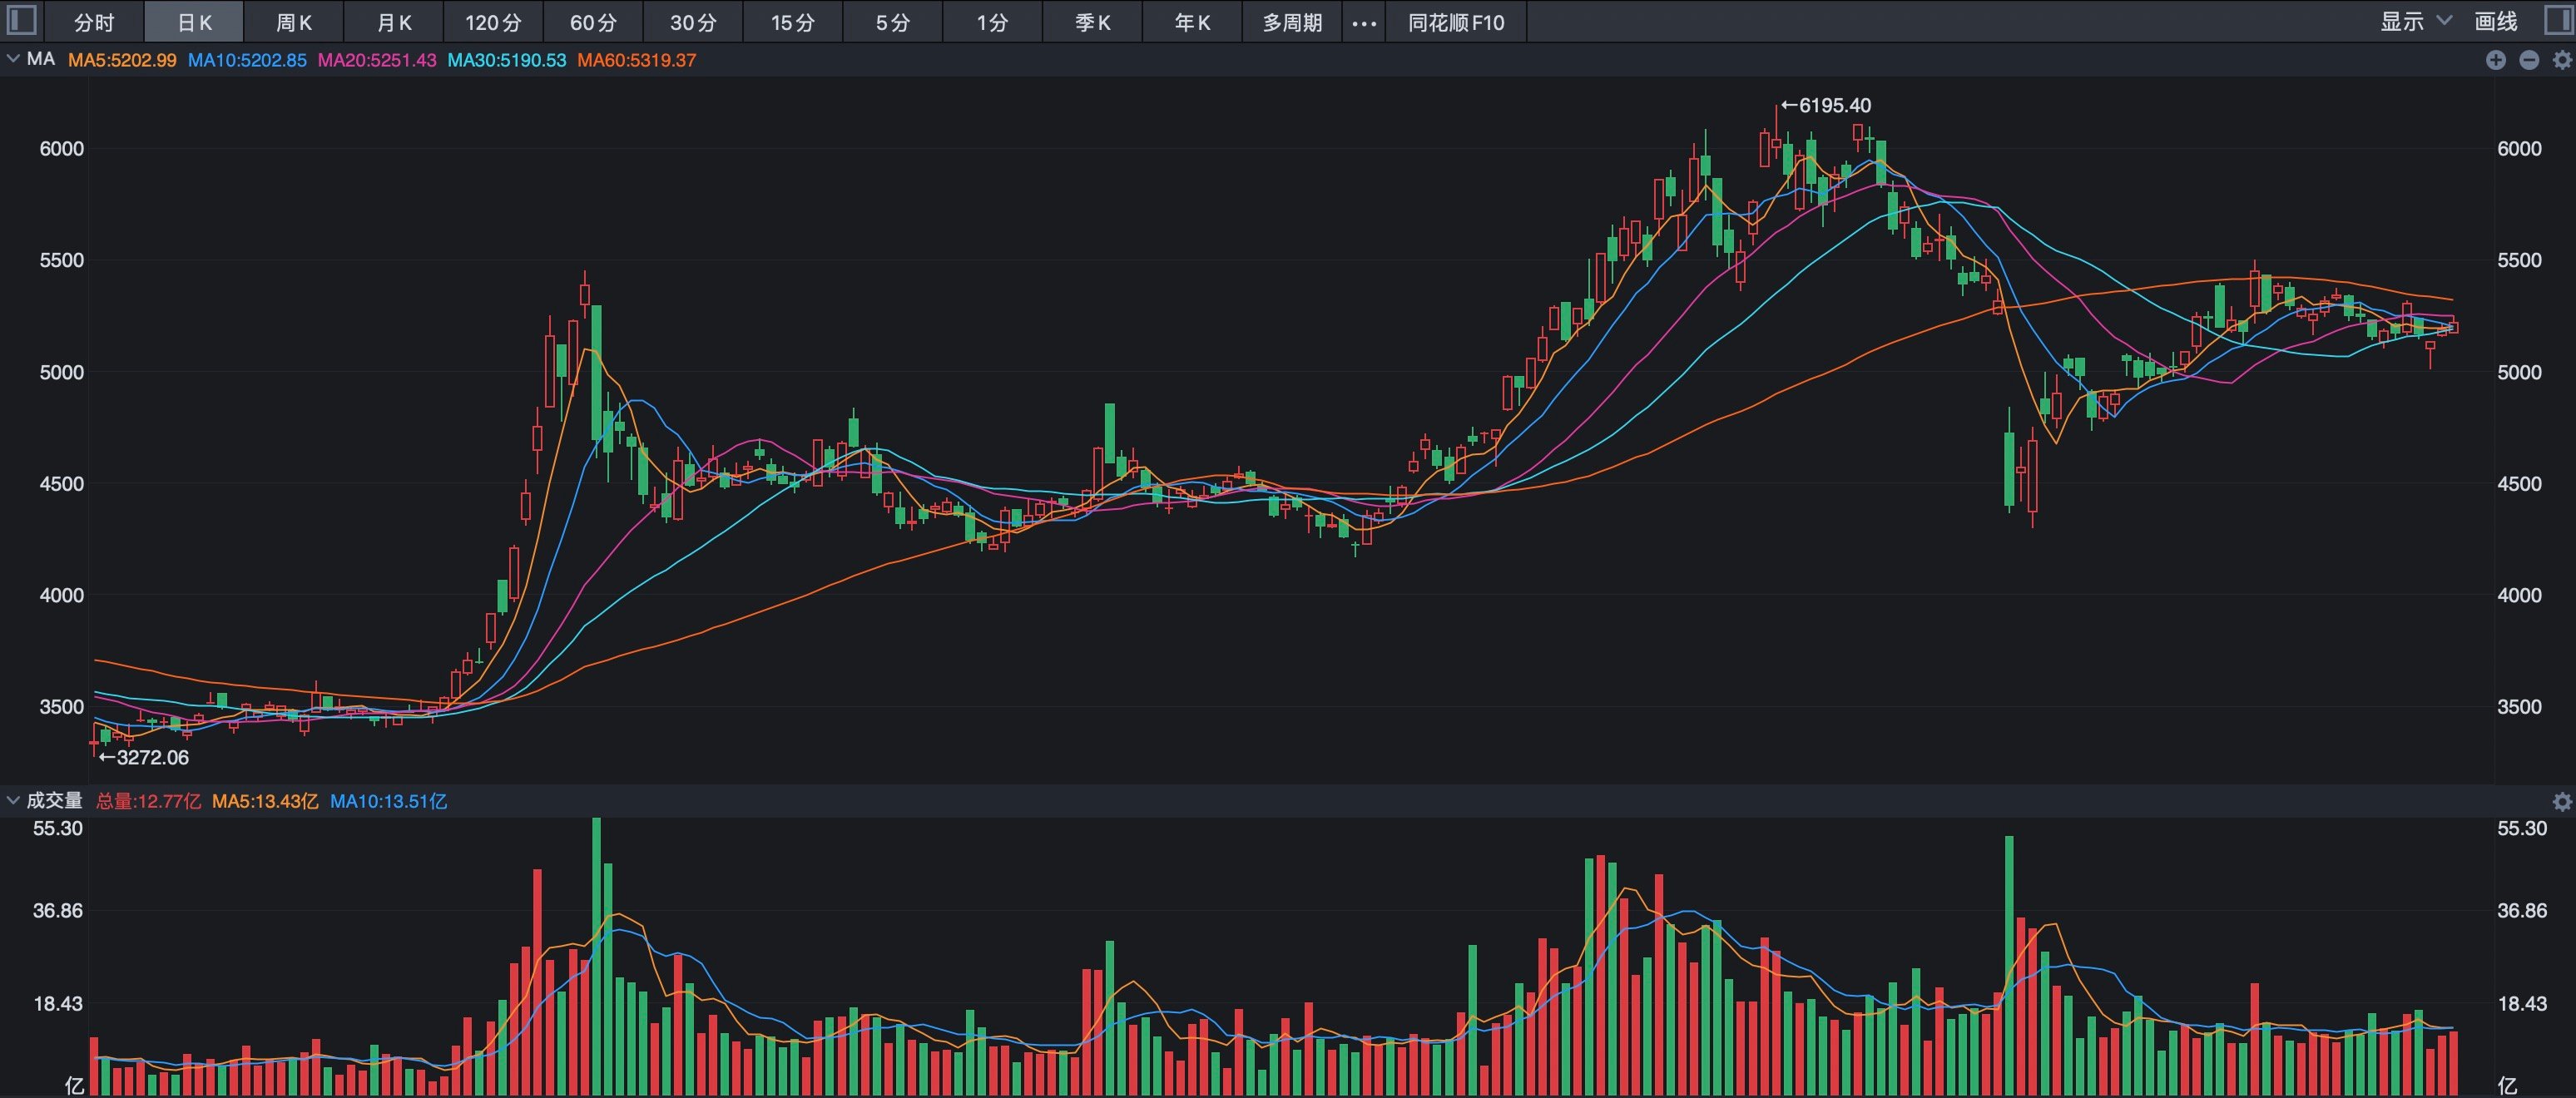2576x1098 pixels.
Task: Open MA indicator settings gear
Action: (x=2562, y=60)
